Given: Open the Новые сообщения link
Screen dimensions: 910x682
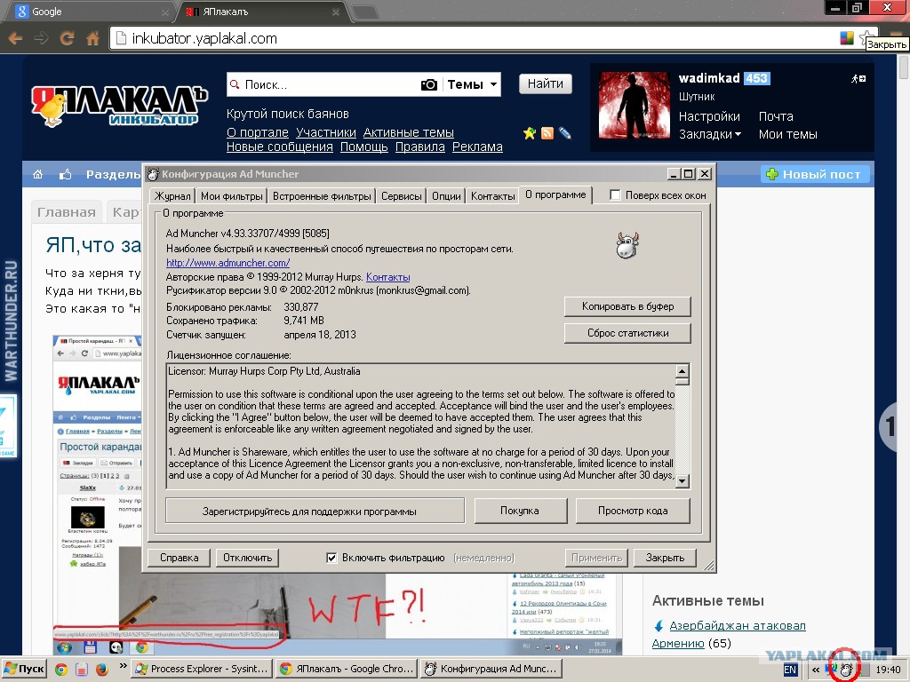Looking at the screenshot, I should 280,147.
